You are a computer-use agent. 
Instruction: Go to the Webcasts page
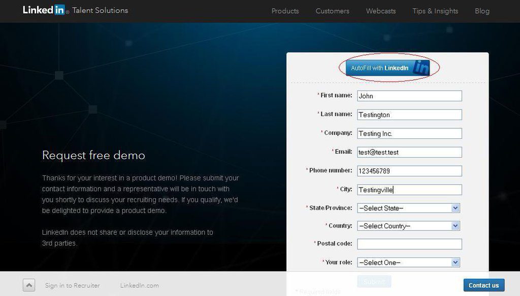[x=381, y=11]
